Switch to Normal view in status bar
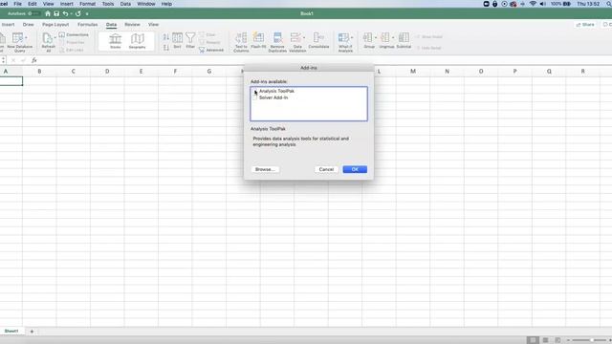Screen dimensions: 612x344 (x=533, y=340)
